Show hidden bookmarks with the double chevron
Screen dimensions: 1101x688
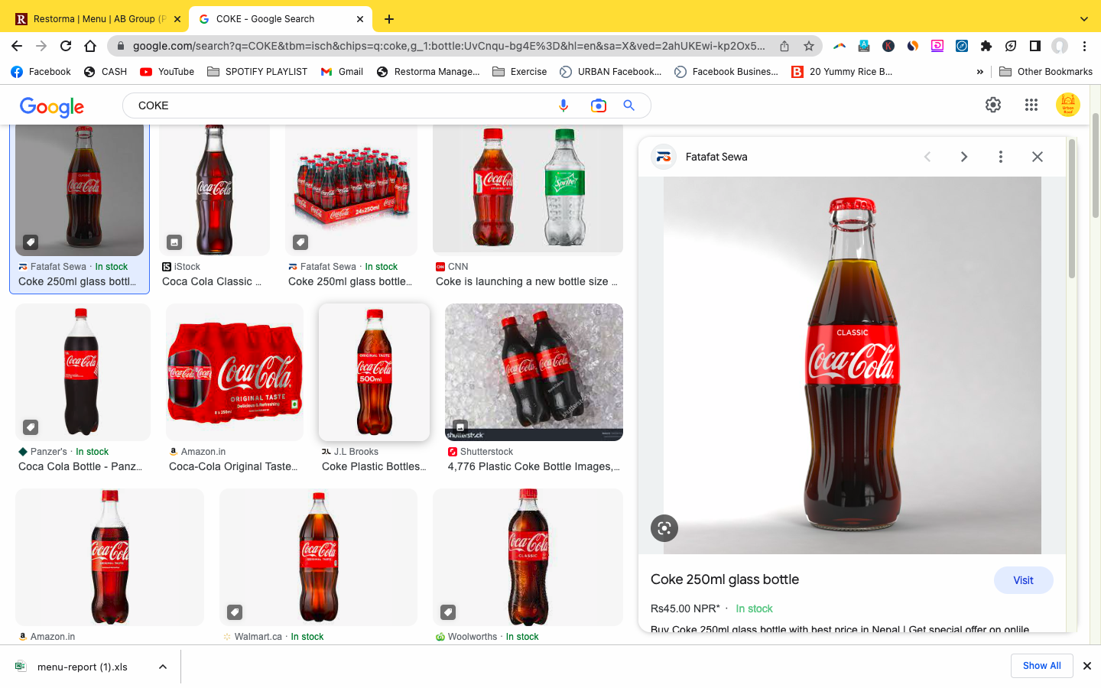tap(980, 72)
